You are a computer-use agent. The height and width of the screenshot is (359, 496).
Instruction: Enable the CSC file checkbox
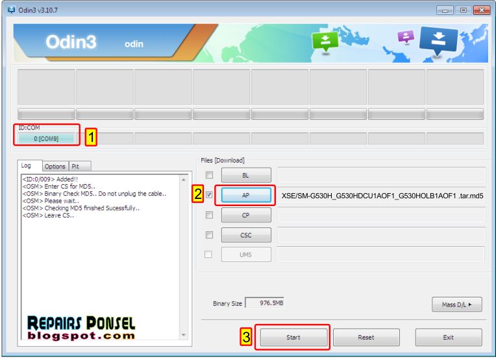pyautogui.click(x=209, y=235)
